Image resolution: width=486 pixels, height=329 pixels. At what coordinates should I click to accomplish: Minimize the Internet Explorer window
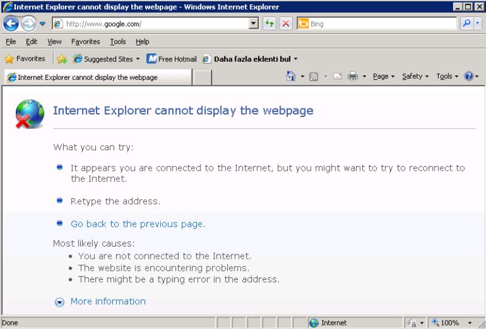coord(458,7)
